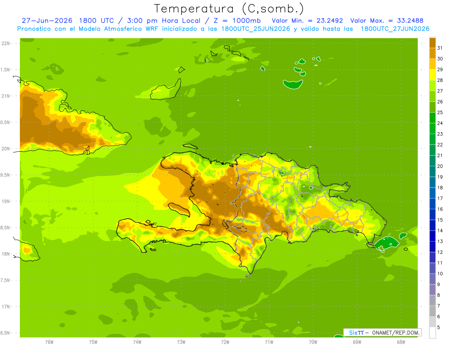Pick the orange colorbar swatch between 29 and 30
The width and height of the screenshot is (450, 347).
(432, 64)
